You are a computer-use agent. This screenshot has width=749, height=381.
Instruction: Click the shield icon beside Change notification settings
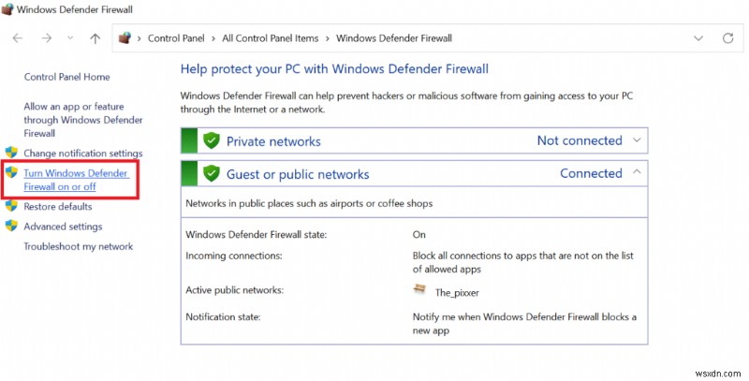(x=12, y=153)
